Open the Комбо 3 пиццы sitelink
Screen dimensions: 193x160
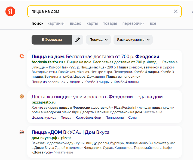click(97, 82)
